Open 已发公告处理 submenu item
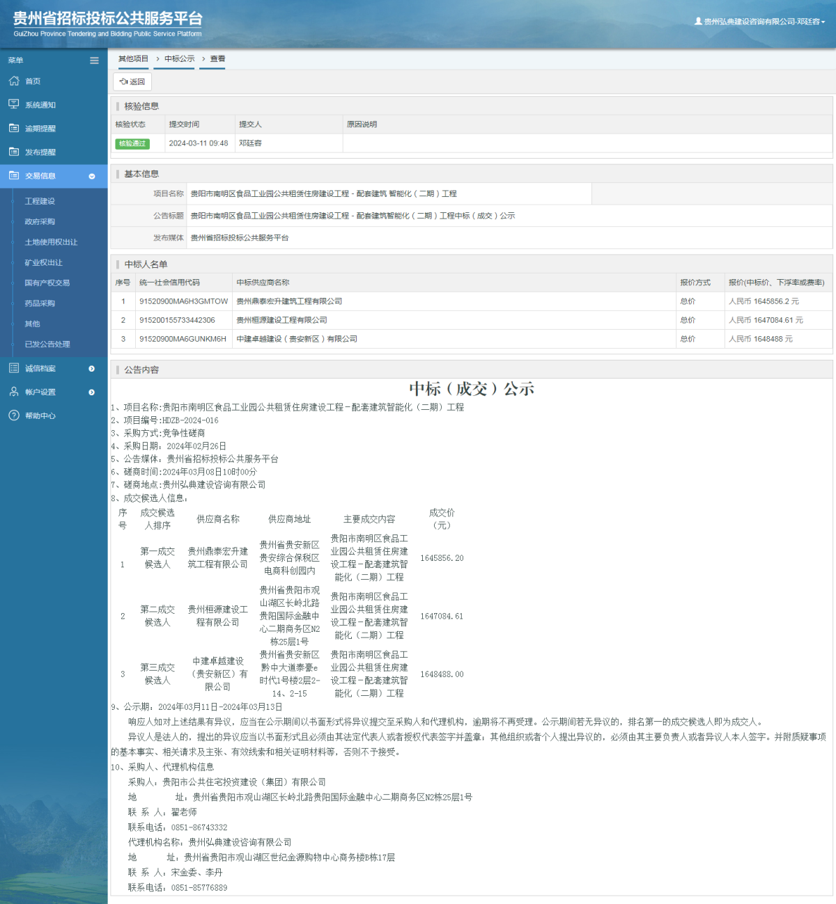This screenshot has height=904, width=836. (47, 344)
